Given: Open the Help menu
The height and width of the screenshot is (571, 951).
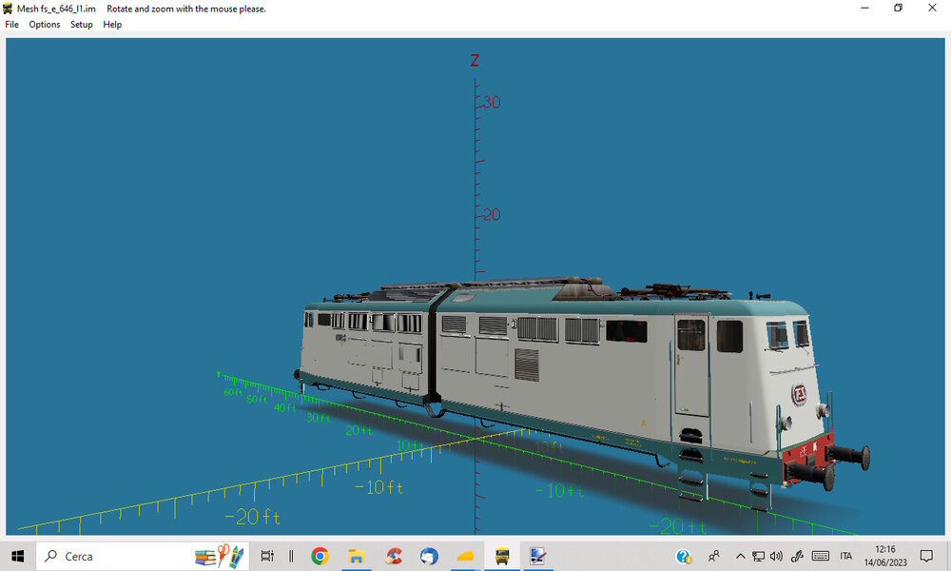Looking at the screenshot, I should point(112,25).
